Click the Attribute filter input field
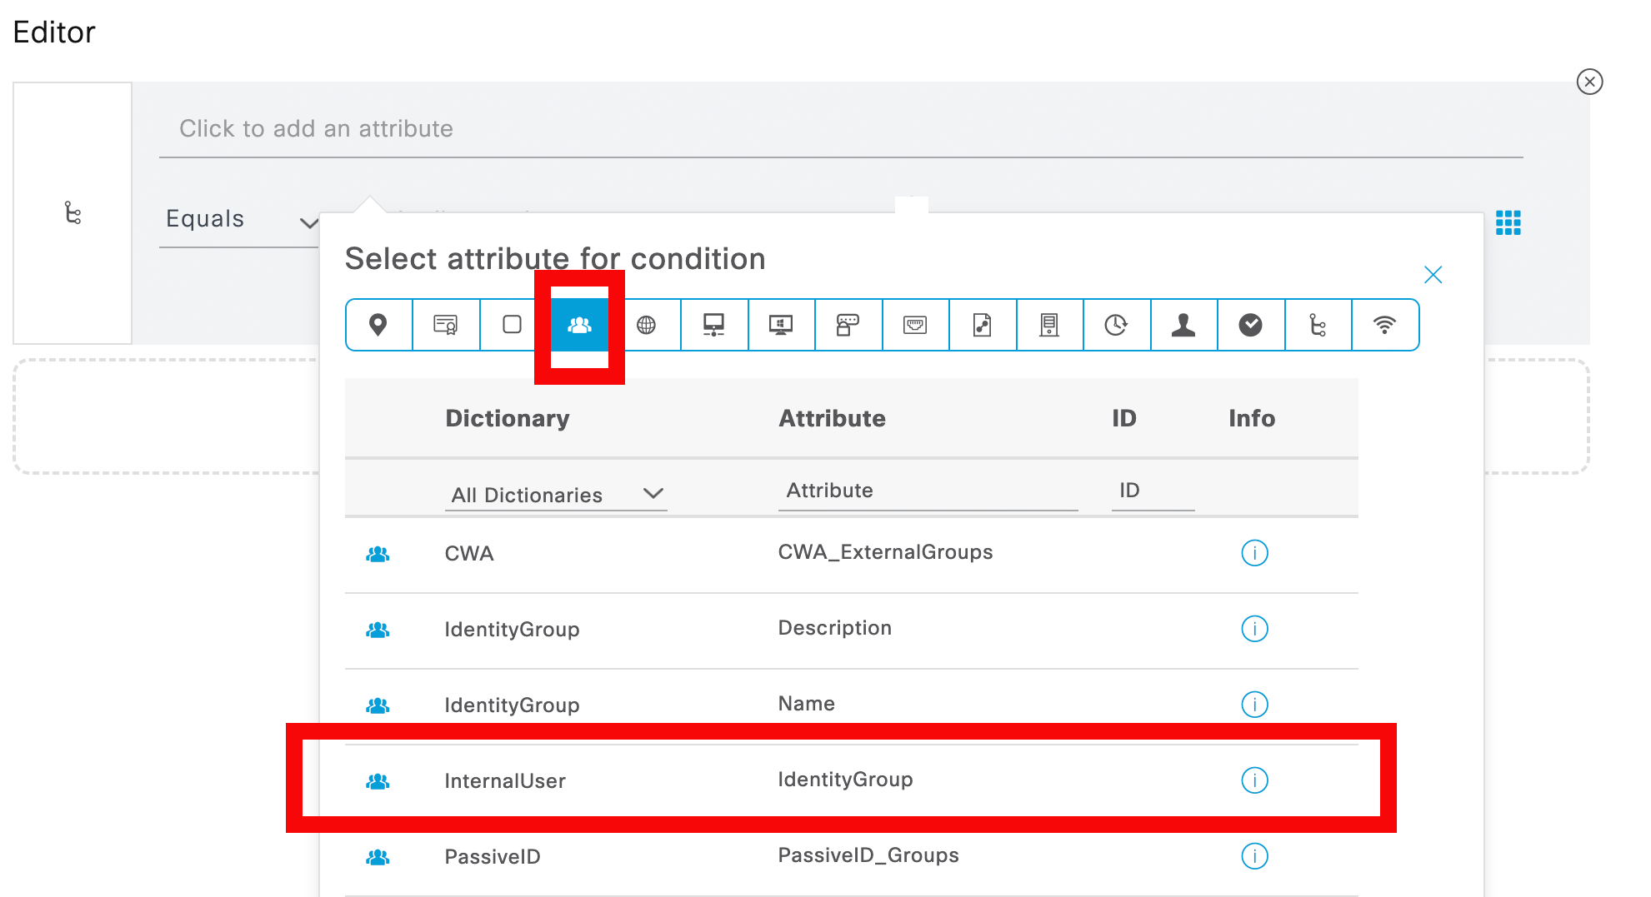 (x=928, y=491)
